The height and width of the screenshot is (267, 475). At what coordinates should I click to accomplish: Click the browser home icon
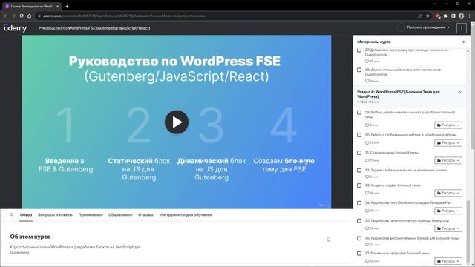tap(30, 16)
